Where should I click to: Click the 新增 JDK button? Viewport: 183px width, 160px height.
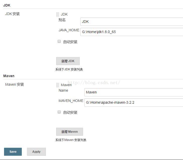(x=68, y=61)
